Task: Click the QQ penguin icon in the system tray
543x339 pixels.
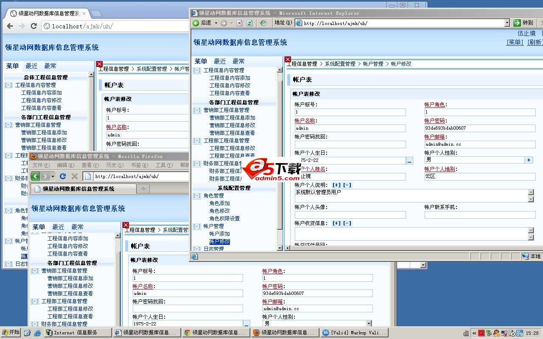Action: [496, 333]
